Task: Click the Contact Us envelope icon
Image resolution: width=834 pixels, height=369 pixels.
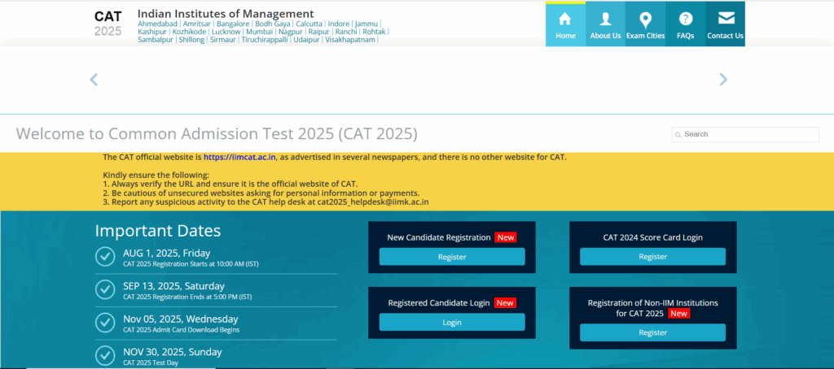Action: click(x=725, y=19)
